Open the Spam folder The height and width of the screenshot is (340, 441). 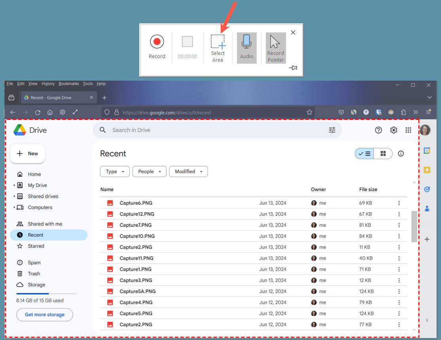[x=34, y=263]
